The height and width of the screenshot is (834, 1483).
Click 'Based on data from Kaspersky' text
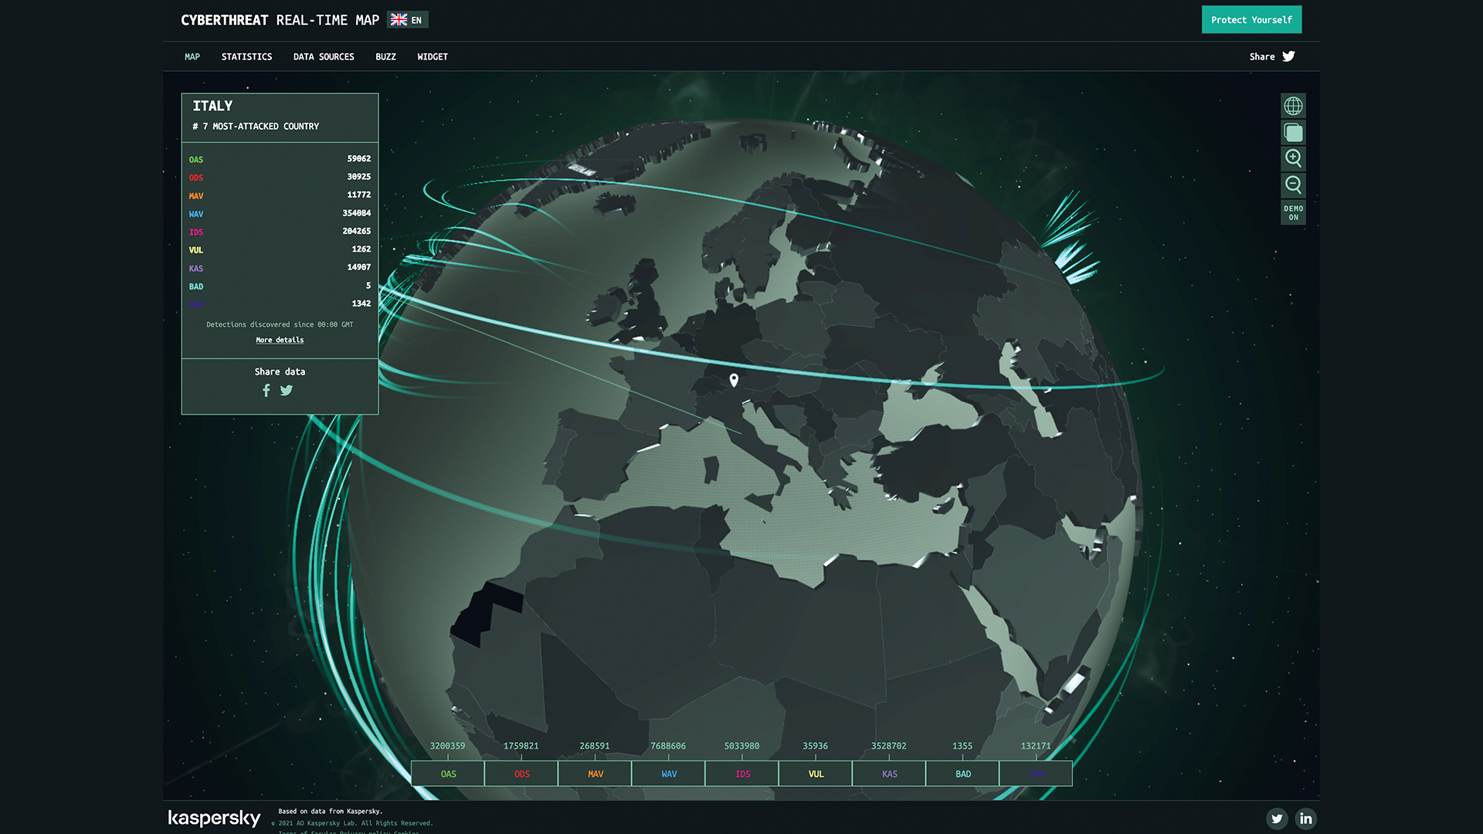pos(331,812)
